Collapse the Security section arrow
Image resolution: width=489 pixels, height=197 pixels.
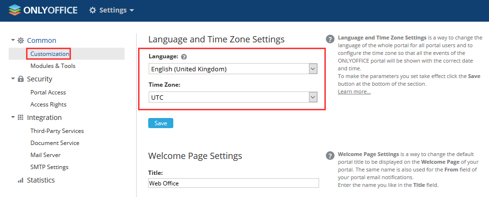(x=13, y=79)
